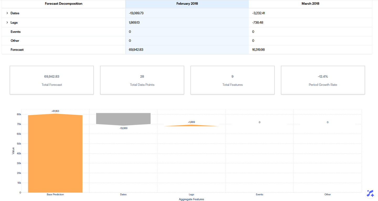This screenshot has height=201, width=378.
Task: Click the Period Growth Rate card
Action: (323, 80)
